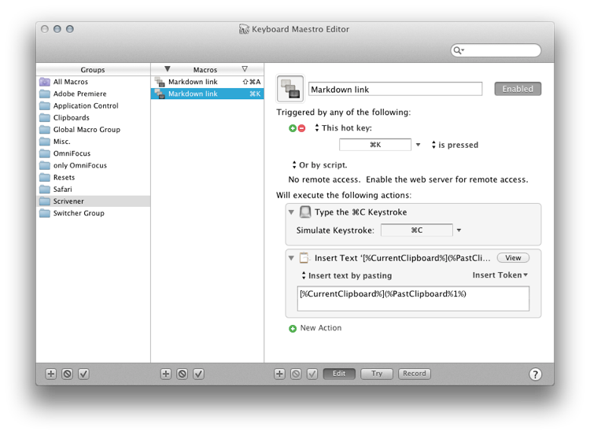Select the Scrivener group
The height and width of the screenshot is (435, 590).
pyautogui.click(x=94, y=201)
